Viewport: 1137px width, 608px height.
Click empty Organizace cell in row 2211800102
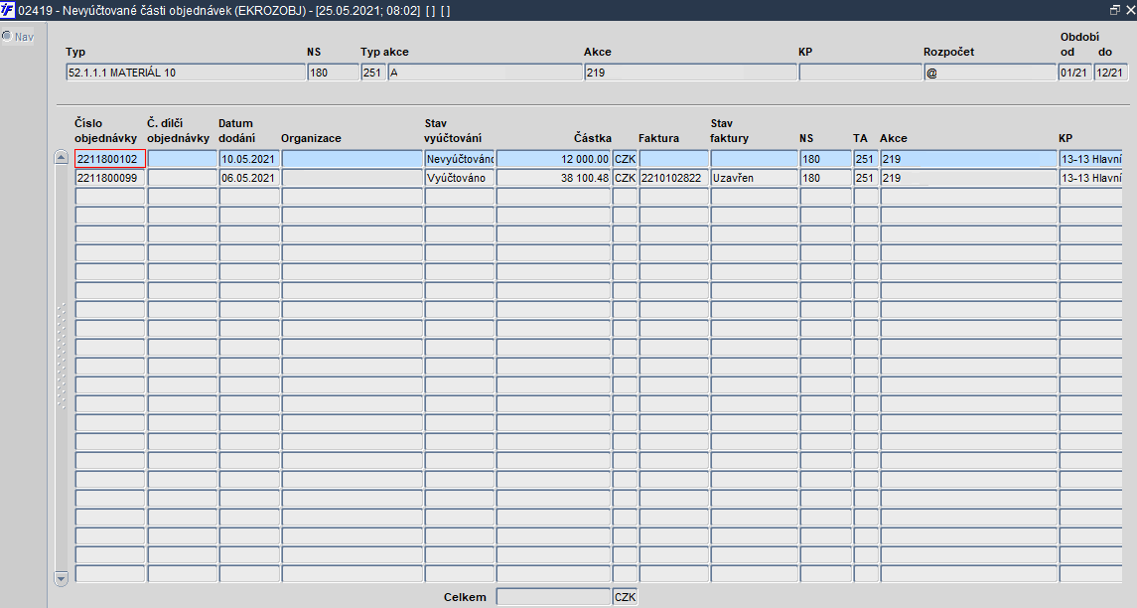point(352,159)
